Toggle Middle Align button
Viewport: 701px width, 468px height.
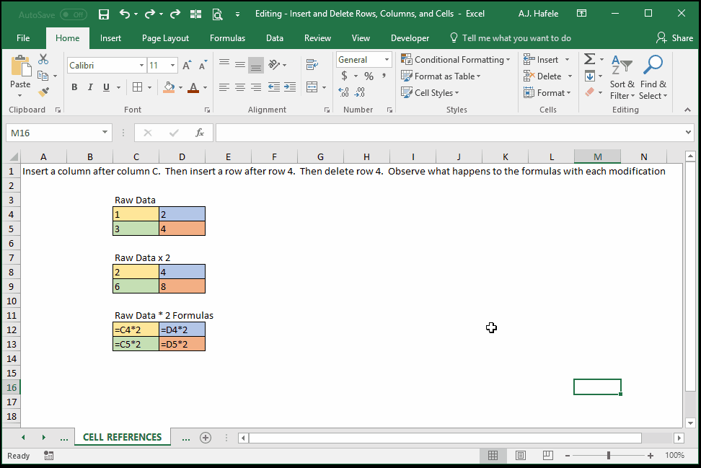(x=240, y=65)
